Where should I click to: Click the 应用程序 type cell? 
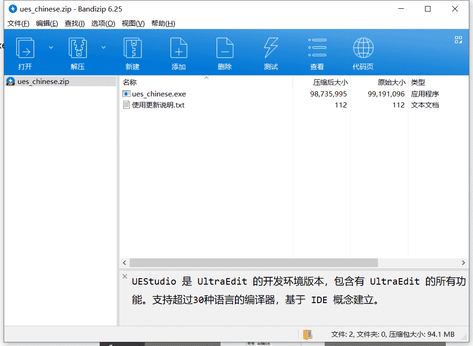click(x=425, y=94)
